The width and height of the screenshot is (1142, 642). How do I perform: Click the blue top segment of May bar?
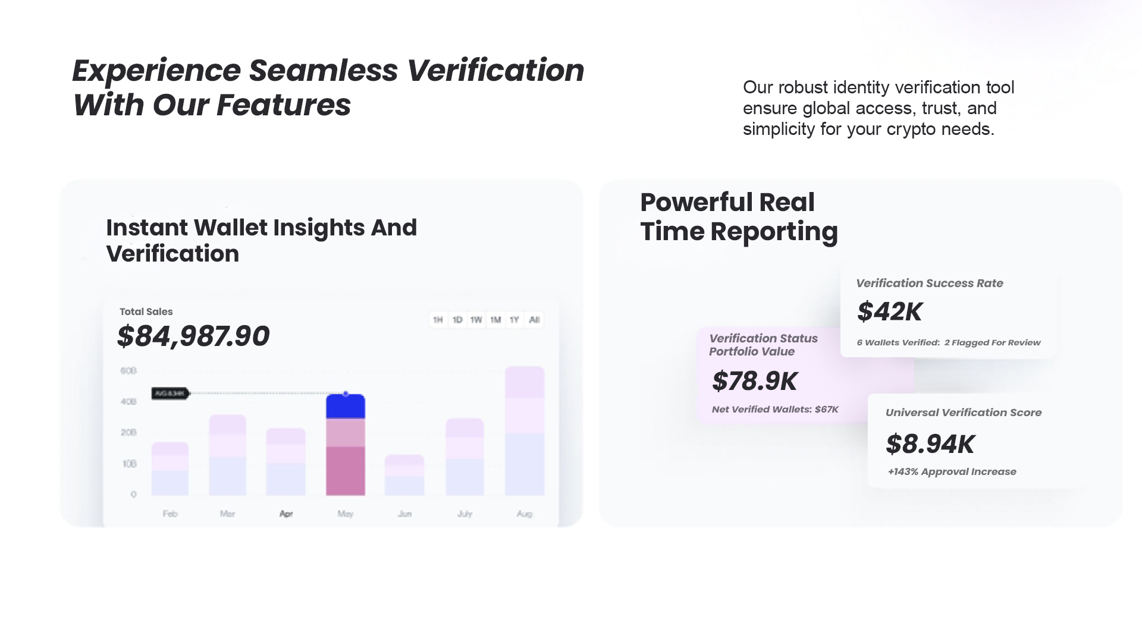click(346, 406)
